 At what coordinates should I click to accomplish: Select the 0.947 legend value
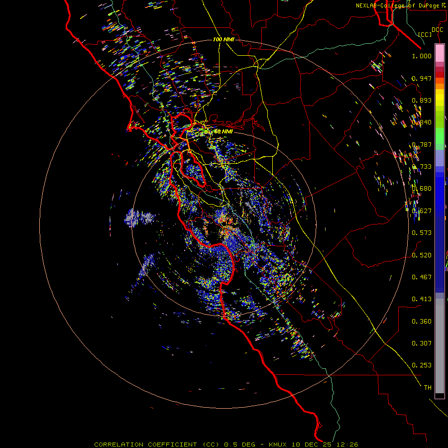tap(422, 78)
